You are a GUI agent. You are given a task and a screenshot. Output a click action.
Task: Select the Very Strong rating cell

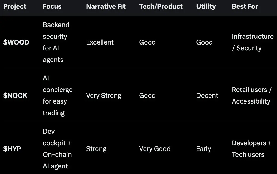(x=104, y=96)
